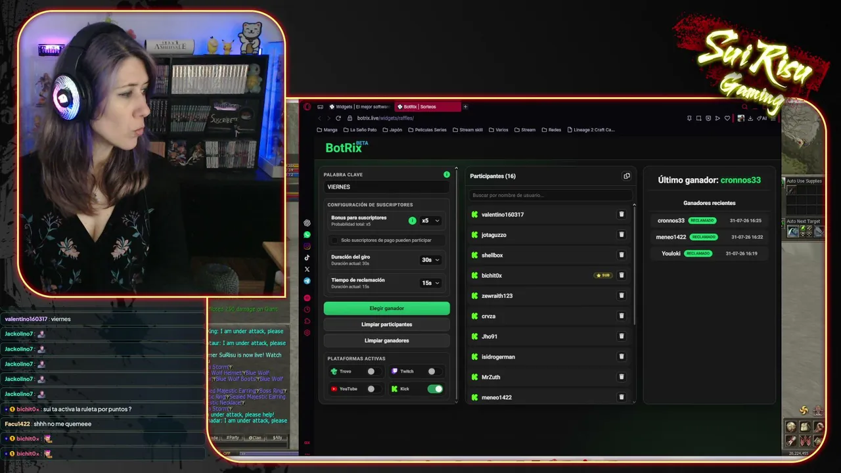
Task: Show info for the keyword field
Action: pos(447,175)
